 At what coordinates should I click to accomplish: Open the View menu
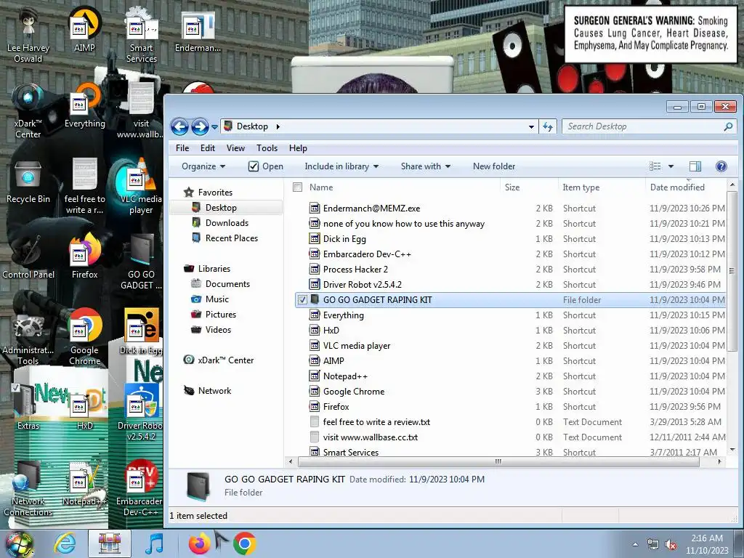tap(235, 148)
